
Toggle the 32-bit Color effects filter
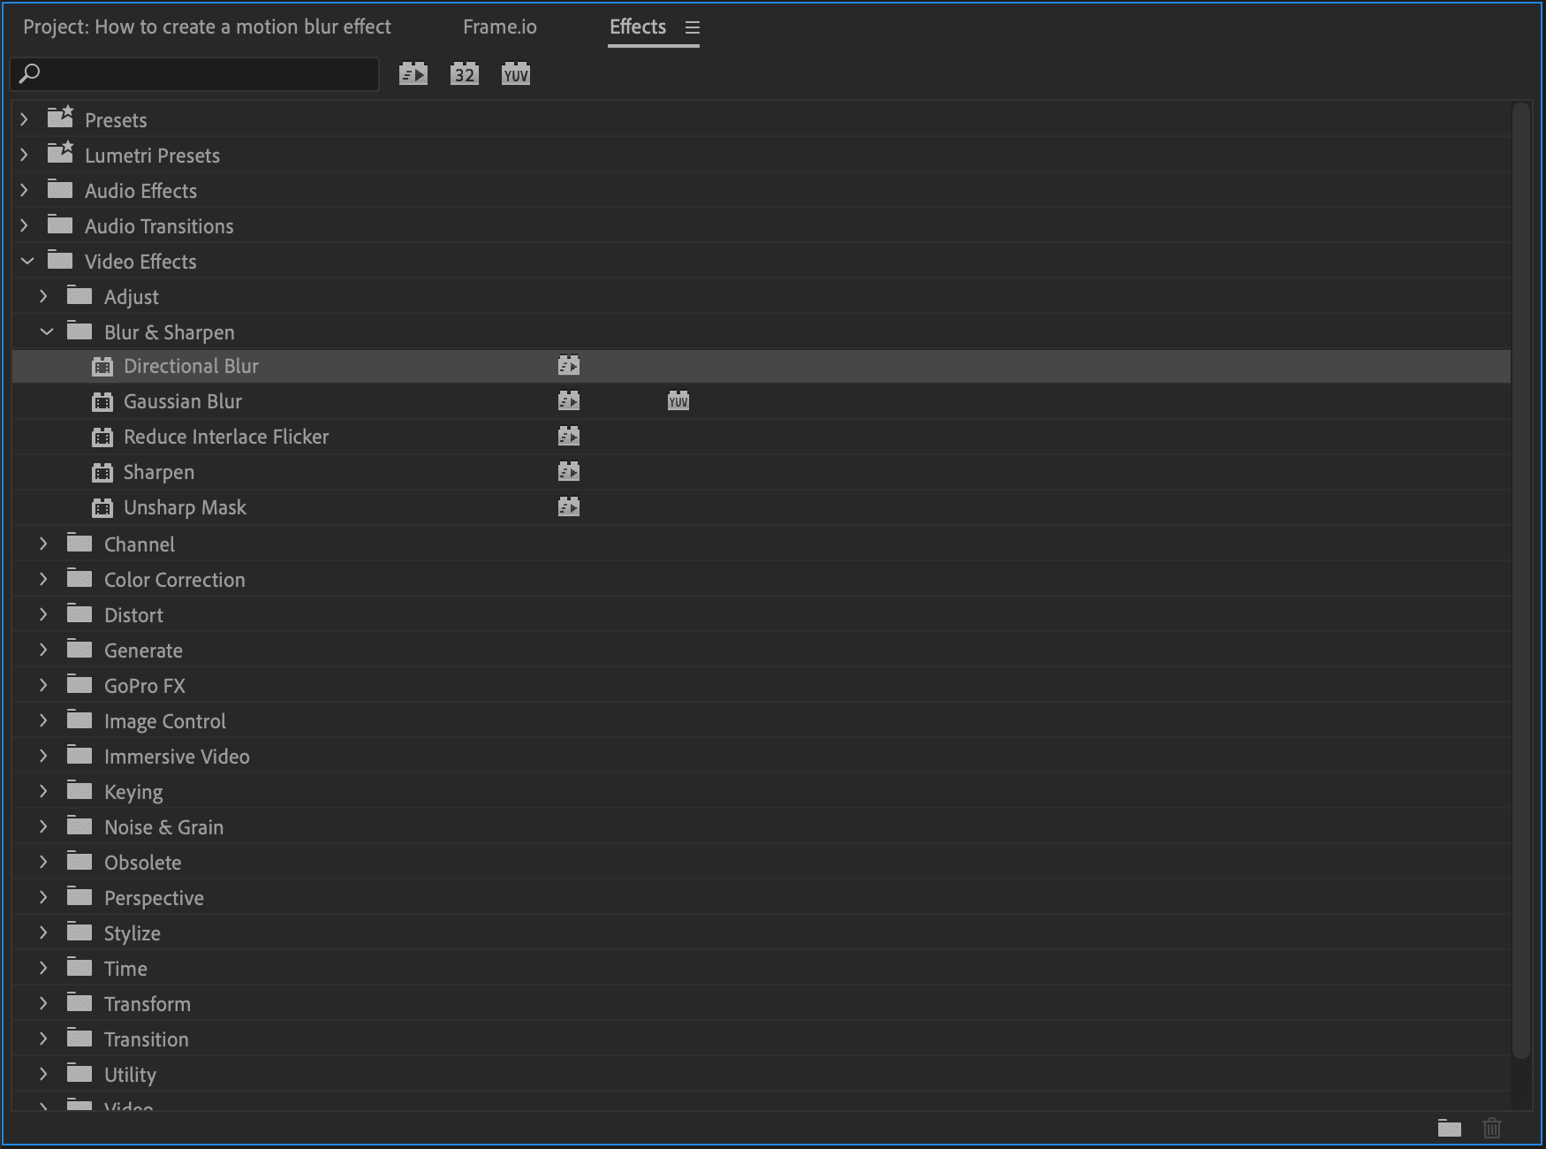click(x=464, y=74)
